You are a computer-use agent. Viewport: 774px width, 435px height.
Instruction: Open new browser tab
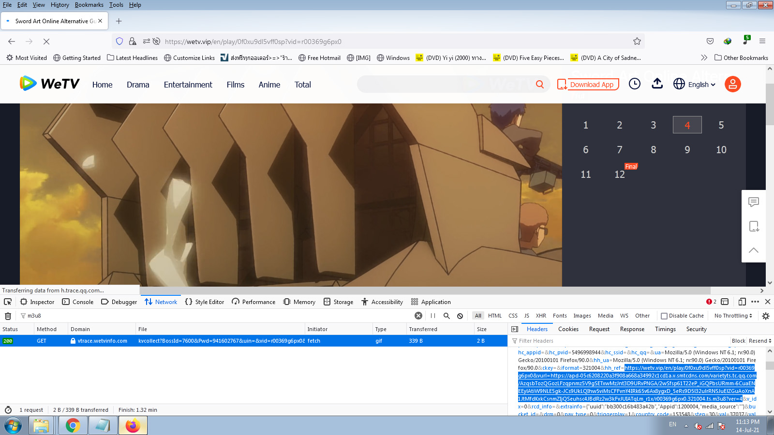119,21
